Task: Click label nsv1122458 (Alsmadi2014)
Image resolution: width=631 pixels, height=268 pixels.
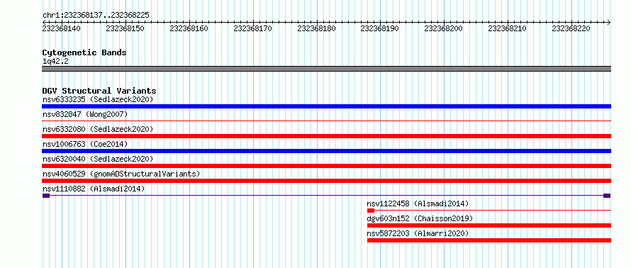Action: pyautogui.click(x=418, y=203)
